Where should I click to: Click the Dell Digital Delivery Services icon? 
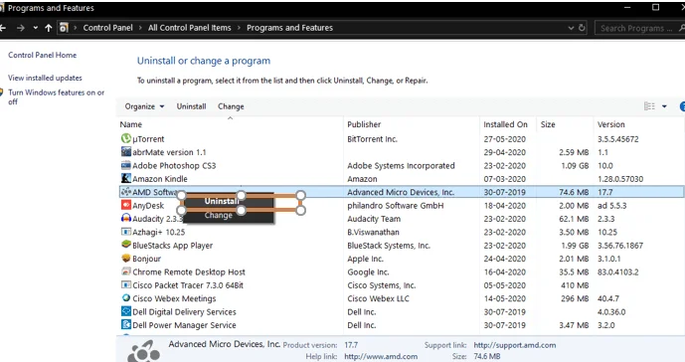[x=126, y=311]
